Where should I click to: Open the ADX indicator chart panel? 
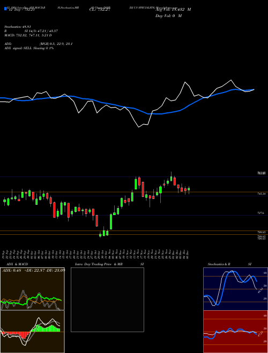[x=32, y=289]
